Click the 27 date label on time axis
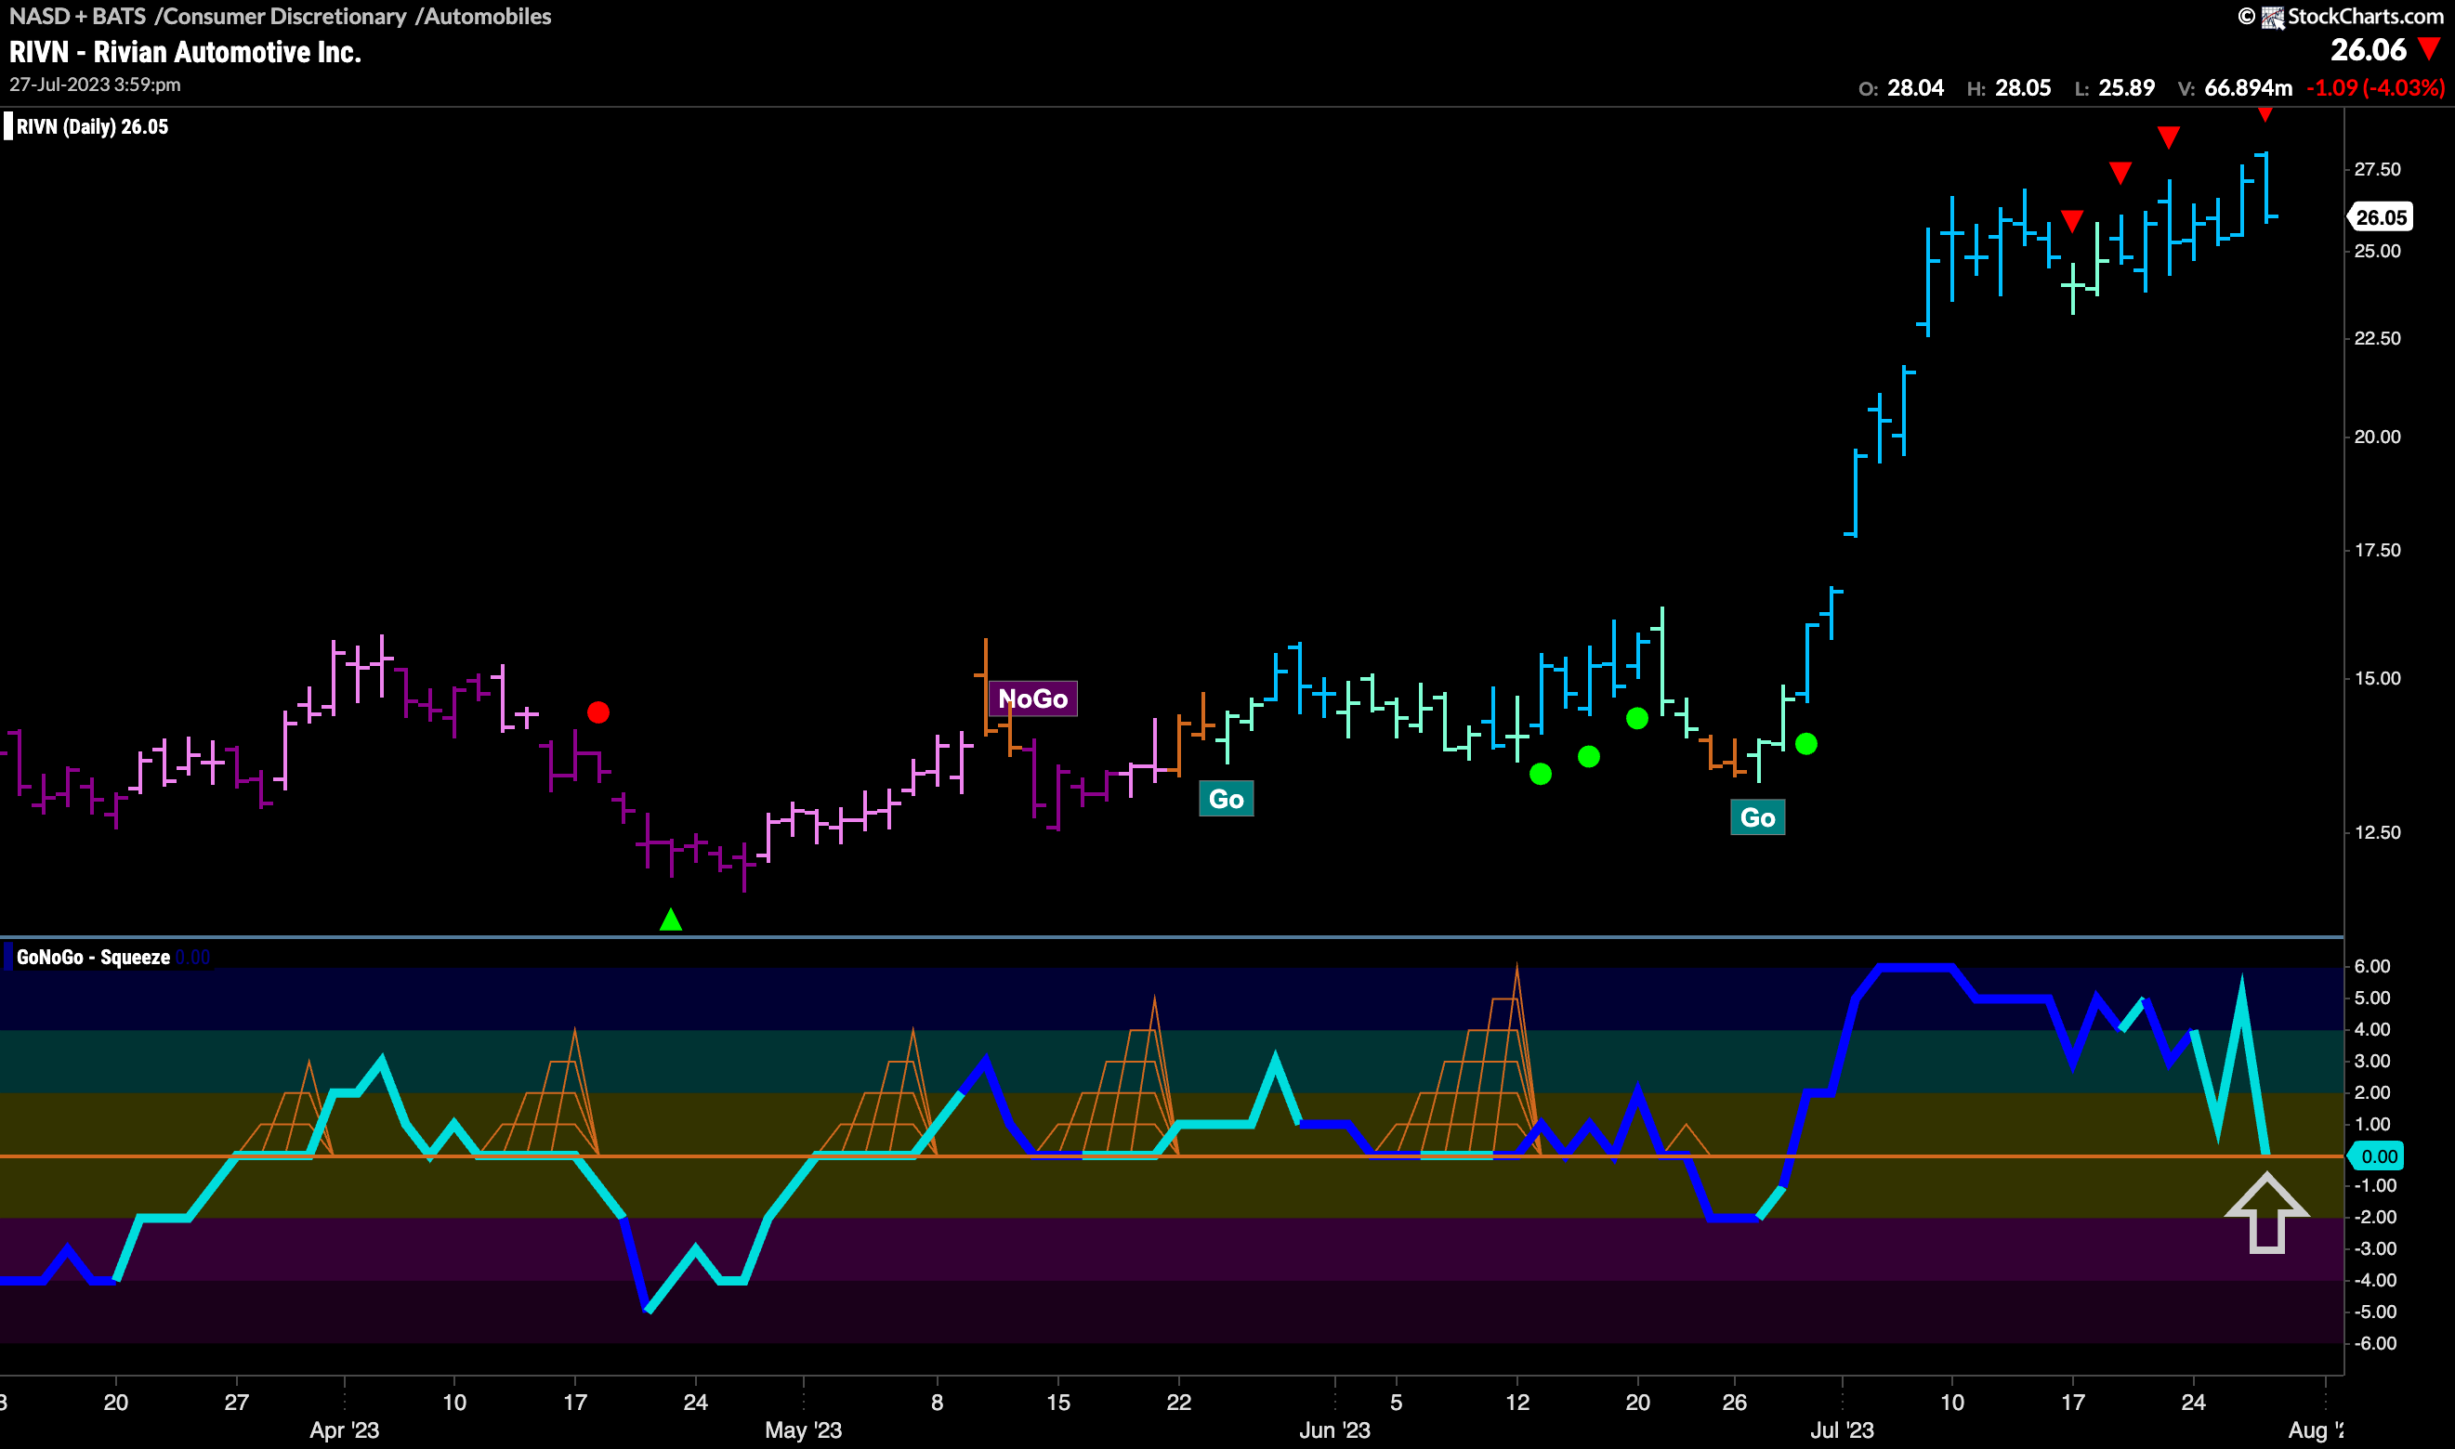This screenshot has height=1449, width=2455. click(236, 1403)
